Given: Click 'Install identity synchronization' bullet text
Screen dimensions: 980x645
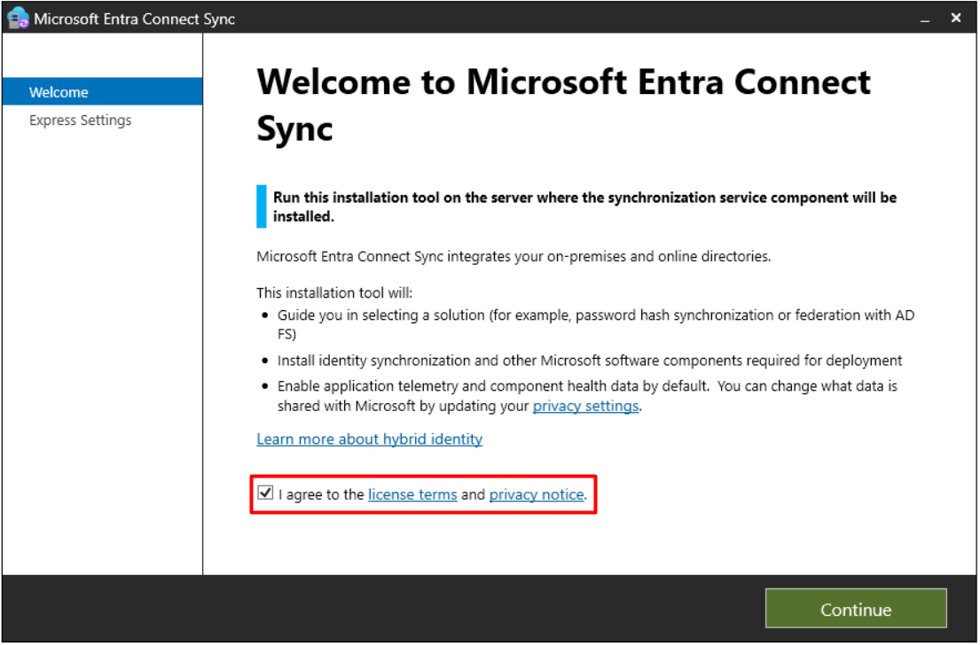Looking at the screenshot, I should tap(590, 361).
